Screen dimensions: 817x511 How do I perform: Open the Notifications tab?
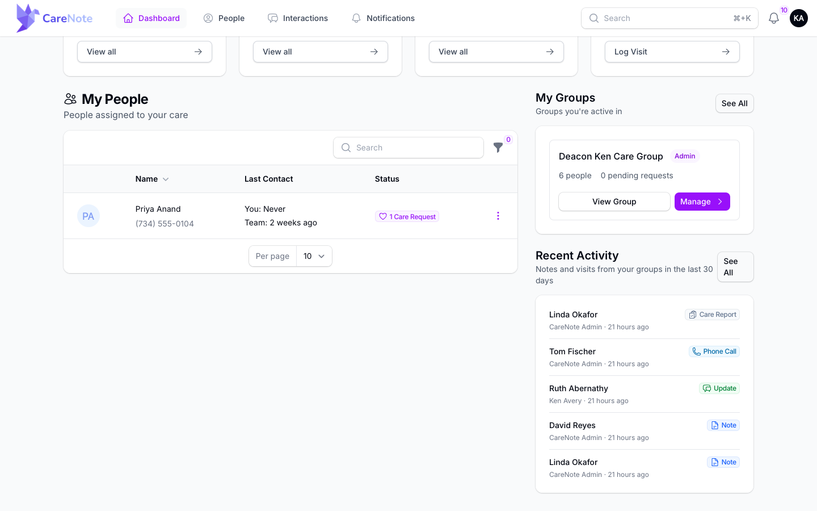pyautogui.click(x=384, y=18)
